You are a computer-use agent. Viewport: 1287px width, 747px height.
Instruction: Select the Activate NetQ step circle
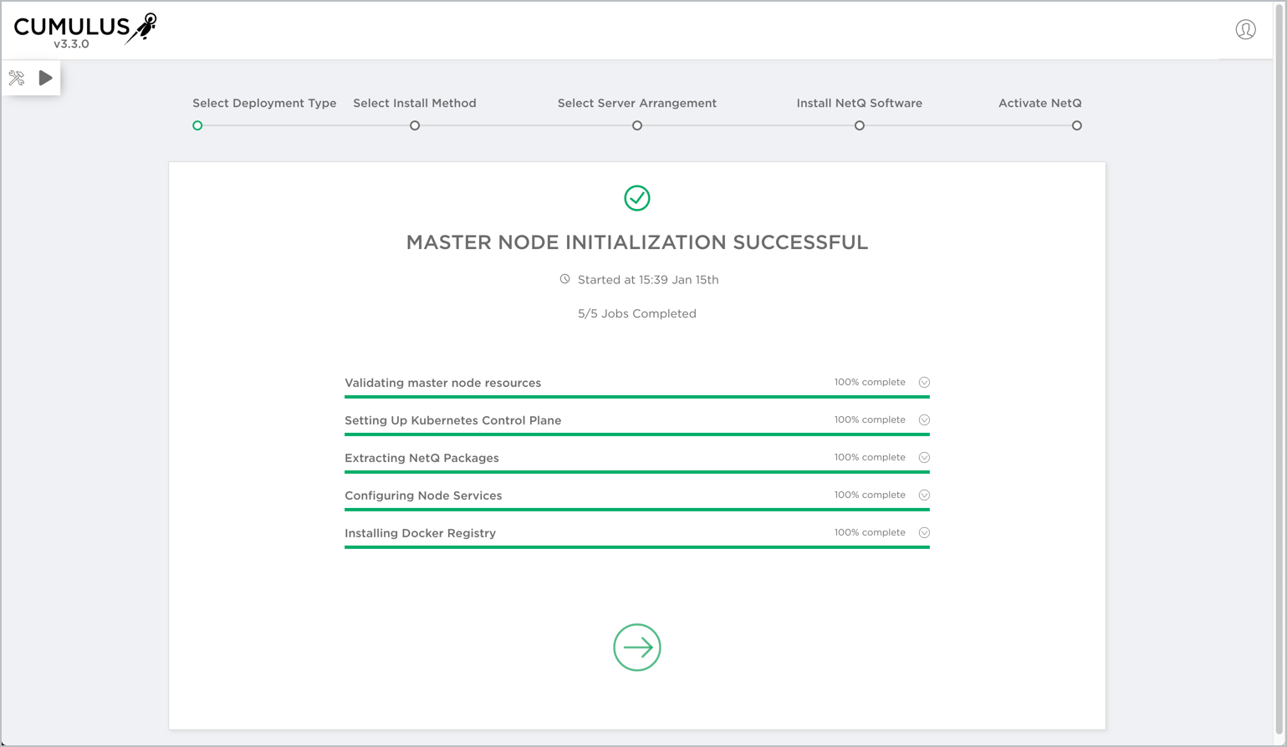click(x=1077, y=125)
